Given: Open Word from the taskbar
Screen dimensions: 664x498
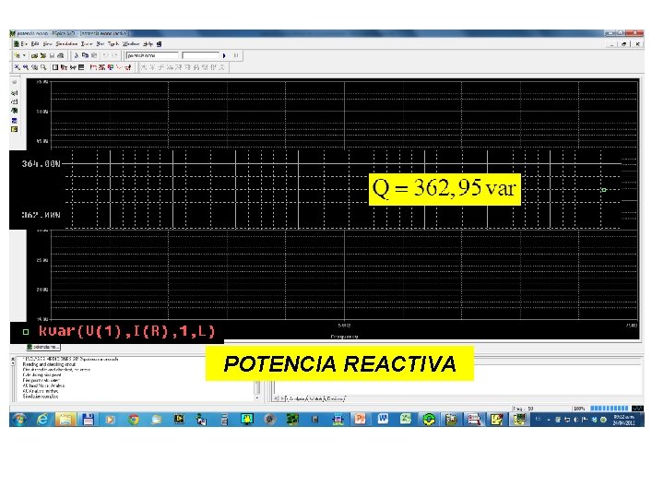Looking at the screenshot, I should point(383,419).
